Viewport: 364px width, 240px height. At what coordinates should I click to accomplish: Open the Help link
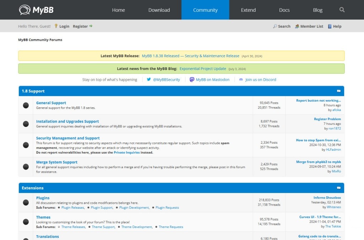click(x=337, y=26)
